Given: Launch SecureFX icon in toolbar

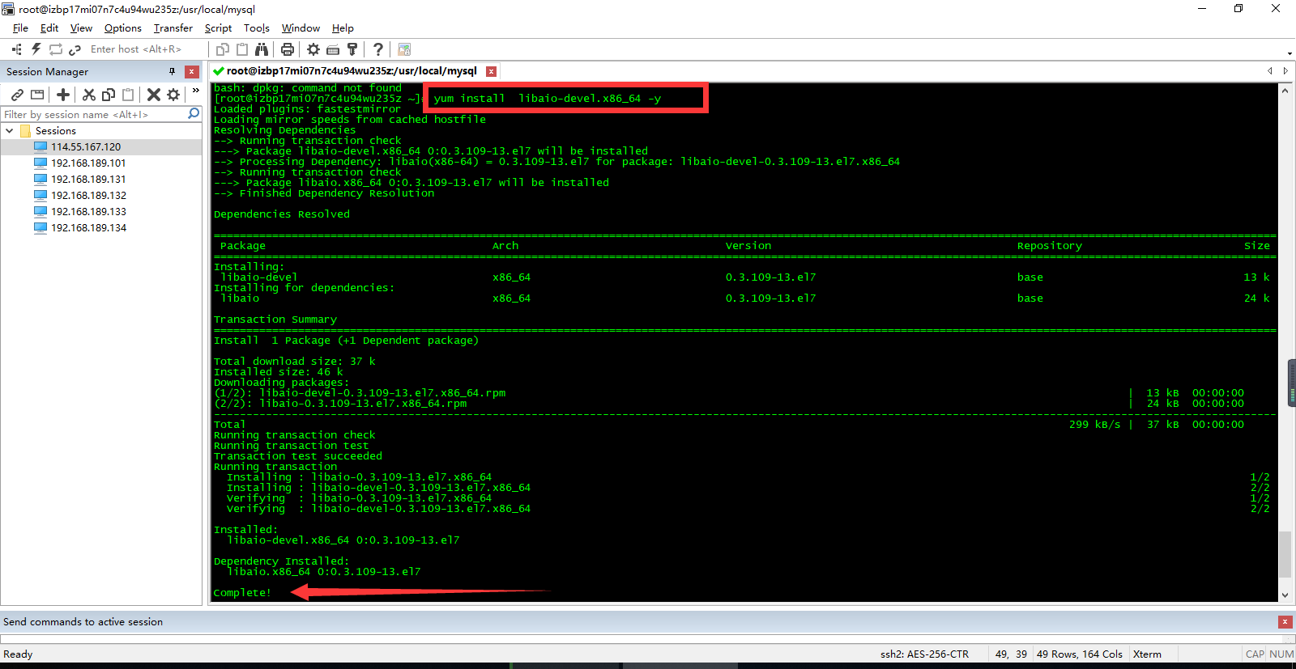Looking at the screenshot, I should 404,49.
